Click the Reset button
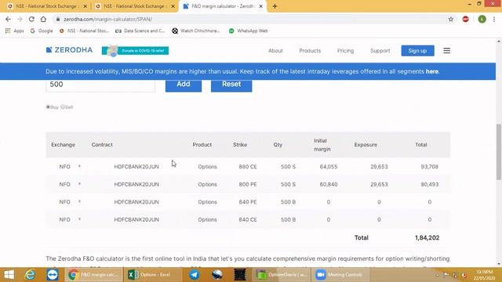The height and width of the screenshot is (282, 502). pos(231,85)
